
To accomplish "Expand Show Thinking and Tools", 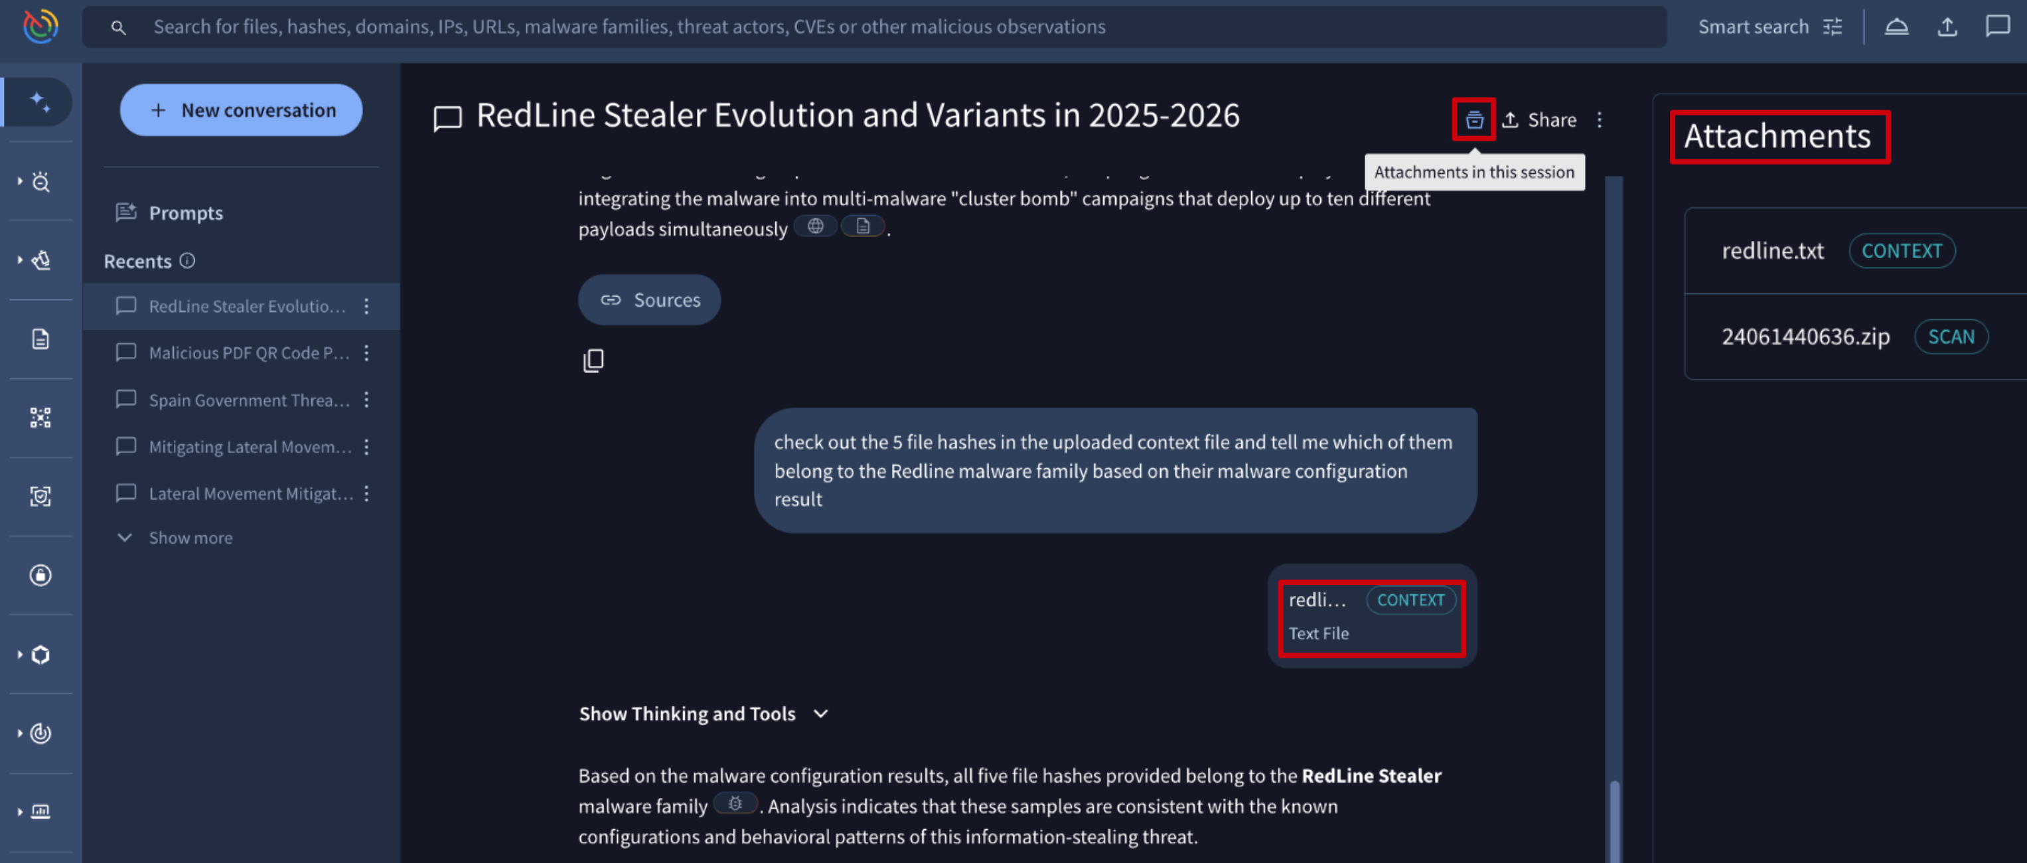I will [703, 714].
